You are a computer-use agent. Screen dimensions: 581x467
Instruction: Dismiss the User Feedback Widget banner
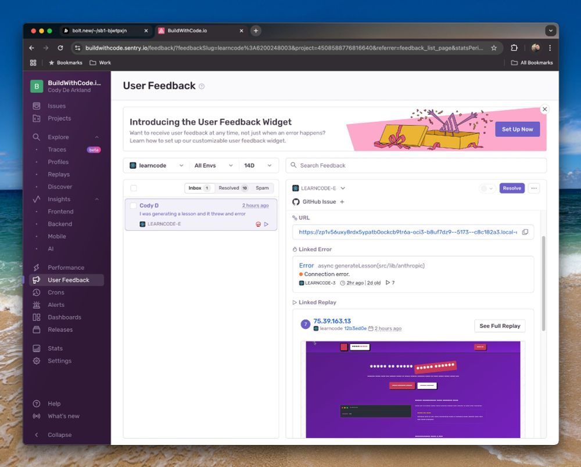click(544, 109)
